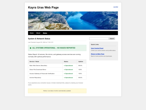Image resolution: width=146 pixels, height=110 pixels.
Task: Open the User Control Panel link
Action: click(x=97, y=48)
